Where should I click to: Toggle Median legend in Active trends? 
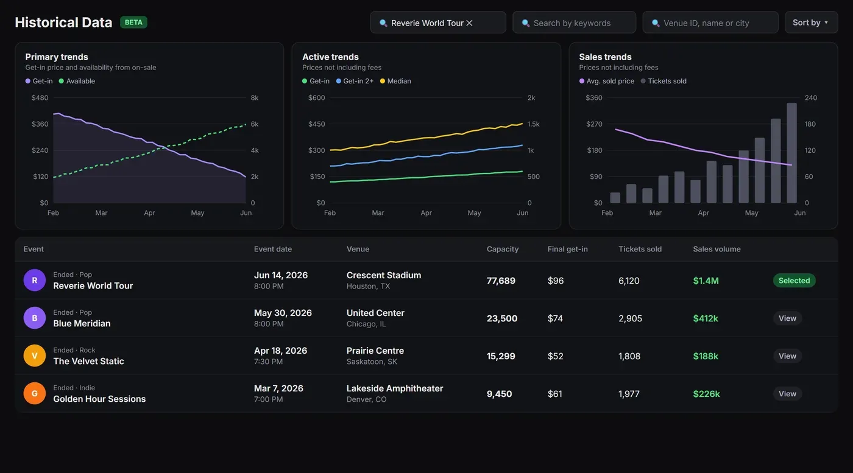click(x=395, y=81)
